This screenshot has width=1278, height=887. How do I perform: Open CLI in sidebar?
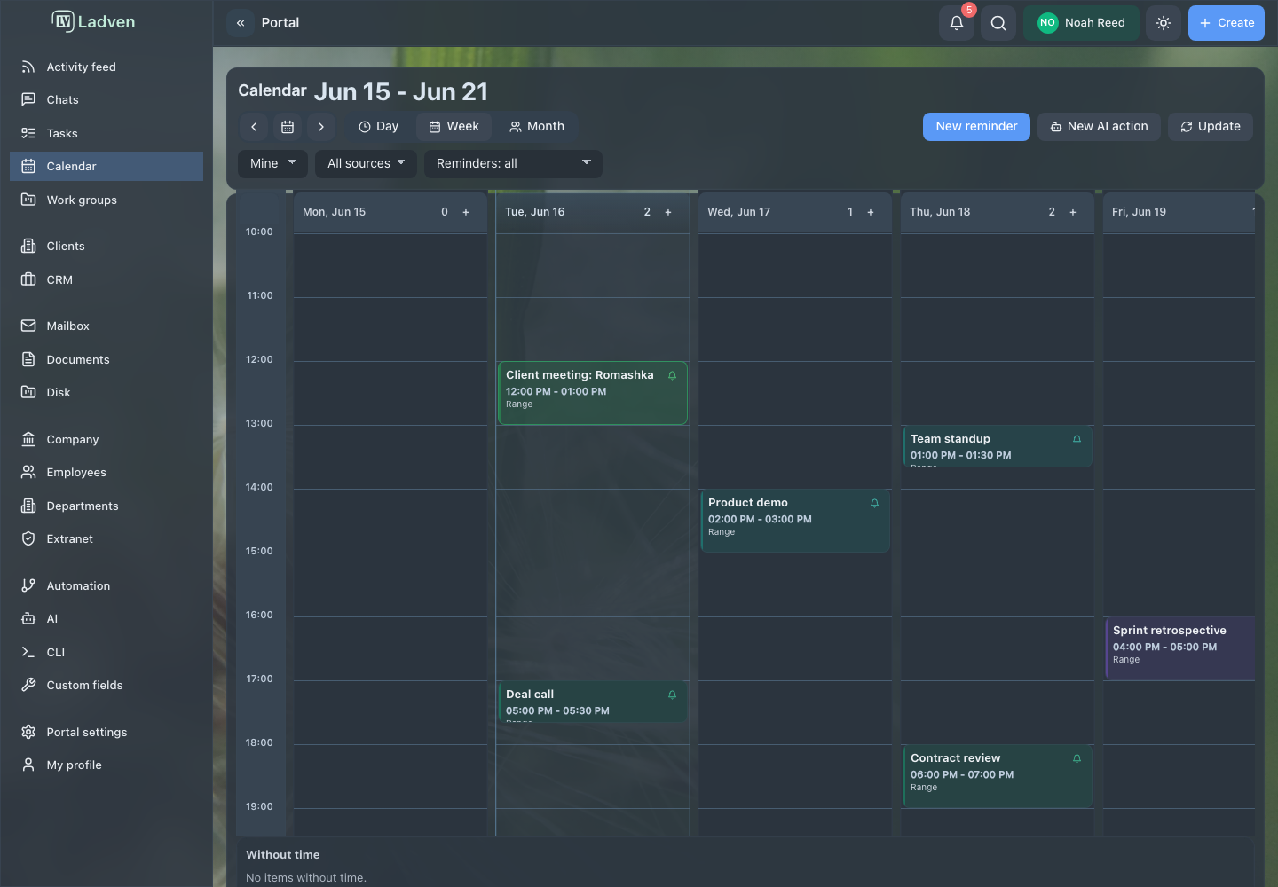pos(106,652)
